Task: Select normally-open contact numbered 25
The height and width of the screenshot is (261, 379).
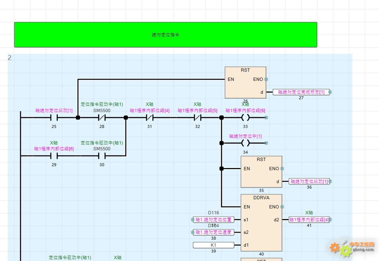Action: pyautogui.click(x=54, y=118)
